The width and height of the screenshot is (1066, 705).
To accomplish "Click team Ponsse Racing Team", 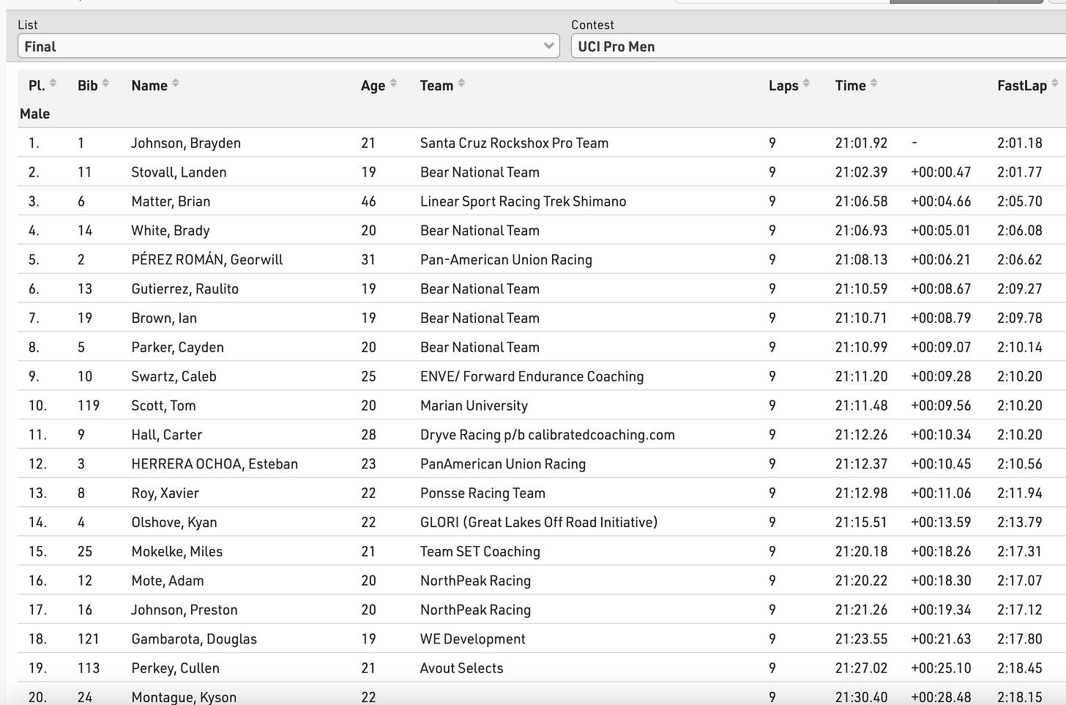I will [x=483, y=493].
